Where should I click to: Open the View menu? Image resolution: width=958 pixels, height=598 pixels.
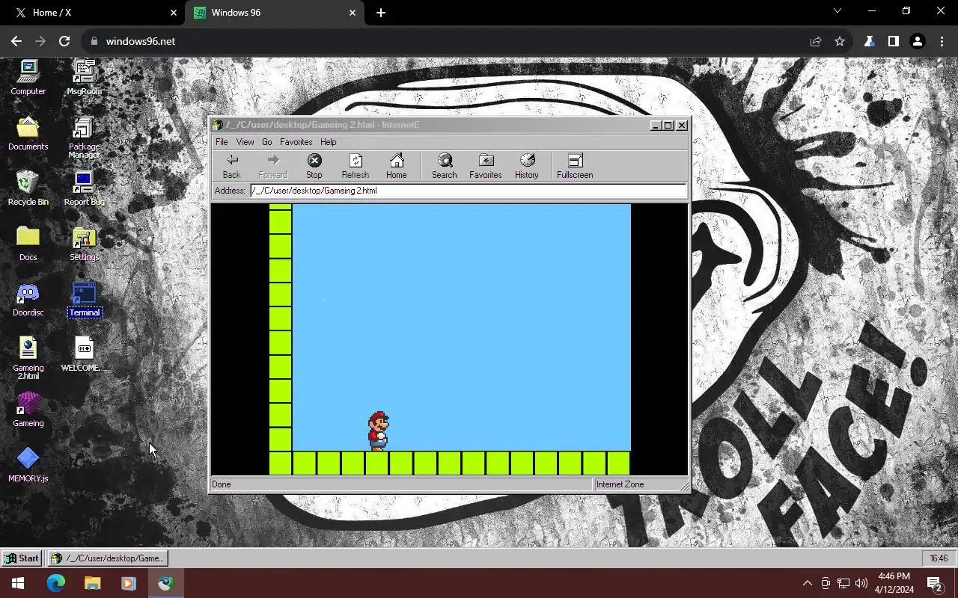click(x=245, y=142)
